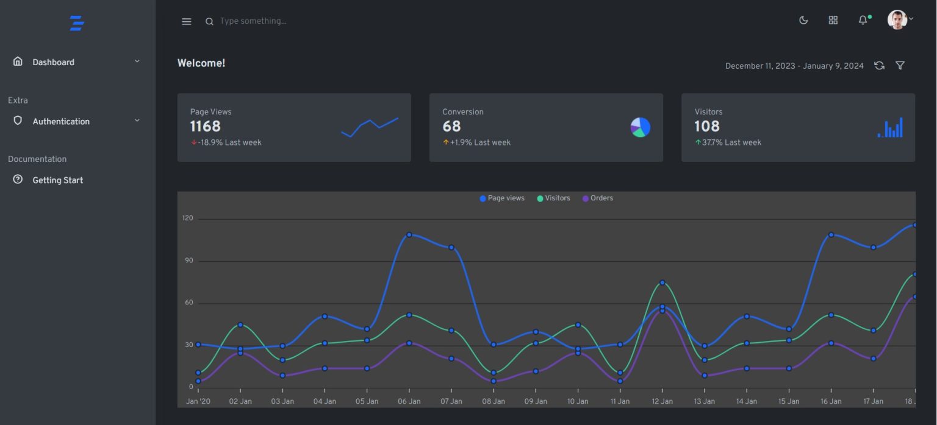
Task: Switch theme using the moon icon
Action: click(803, 20)
